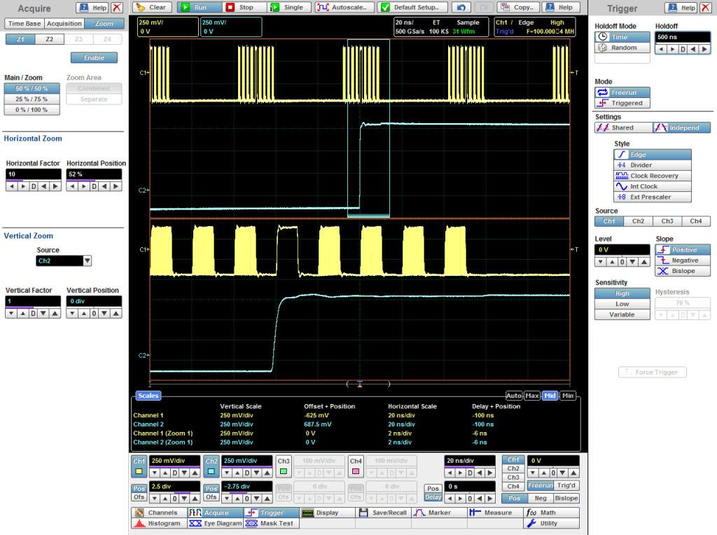Switch holdoff mode to Random
The image size is (717, 535).
click(x=622, y=48)
